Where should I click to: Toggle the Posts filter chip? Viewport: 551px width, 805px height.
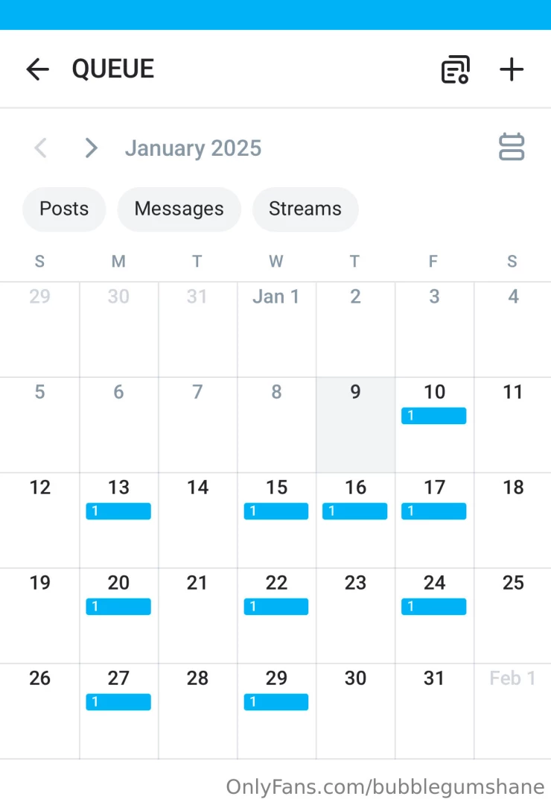[x=64, y=209]
